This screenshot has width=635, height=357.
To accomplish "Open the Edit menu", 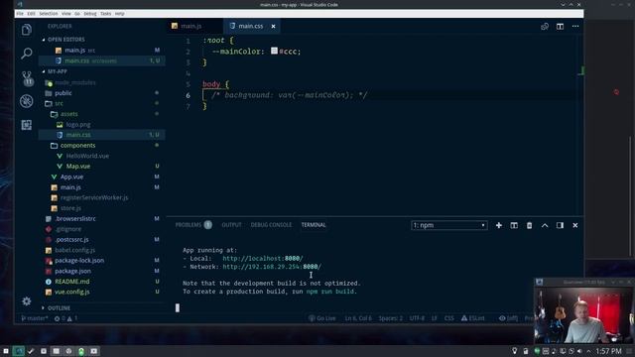I will [31, 14].
